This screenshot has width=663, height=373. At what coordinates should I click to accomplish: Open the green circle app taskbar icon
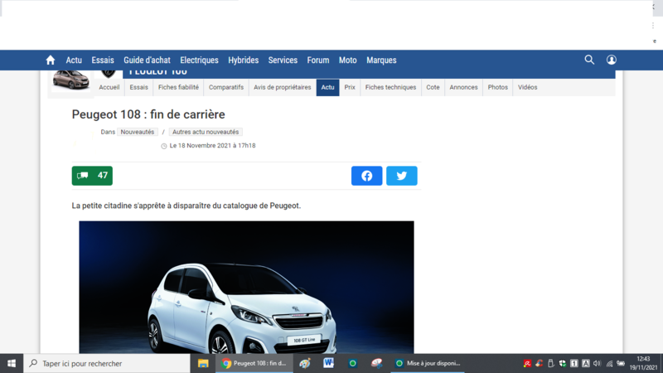pyautogui.click(x=353, y=363)
